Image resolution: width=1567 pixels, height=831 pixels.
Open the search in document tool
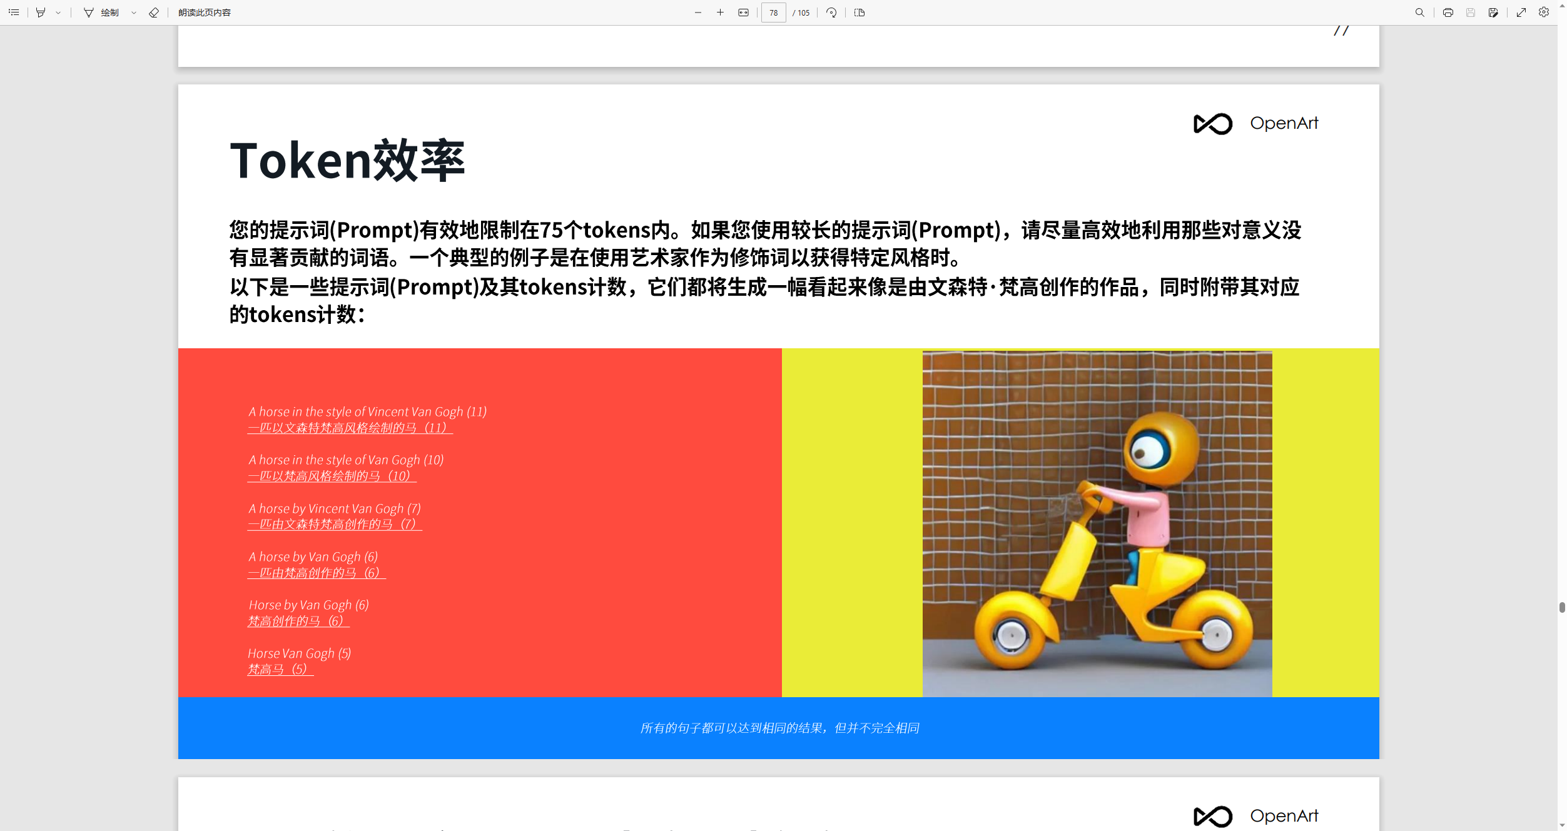coord(1419,13)
